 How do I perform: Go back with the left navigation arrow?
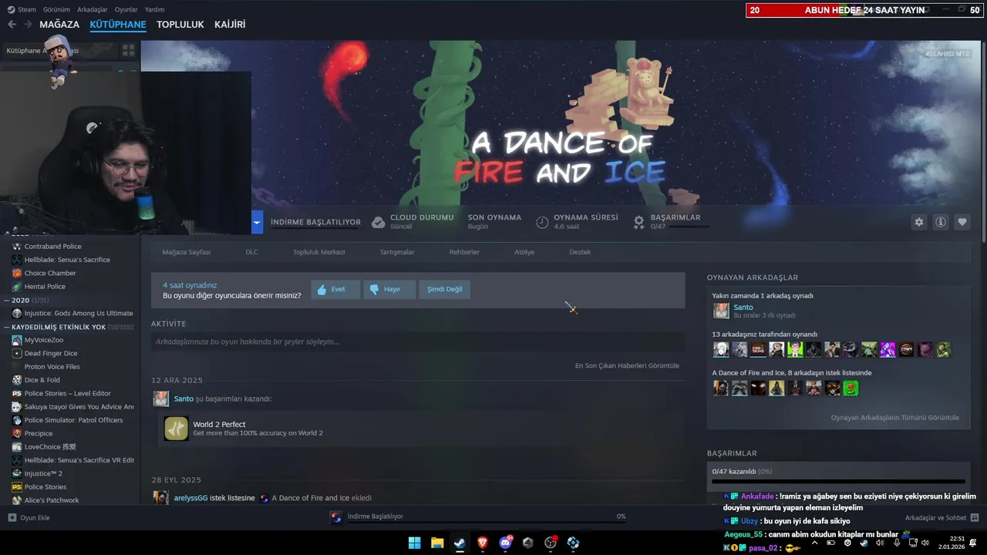[12, 25]
